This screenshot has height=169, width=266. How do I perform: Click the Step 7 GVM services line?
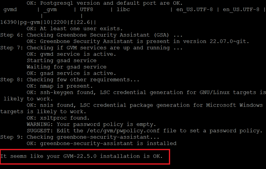point(91,48)
